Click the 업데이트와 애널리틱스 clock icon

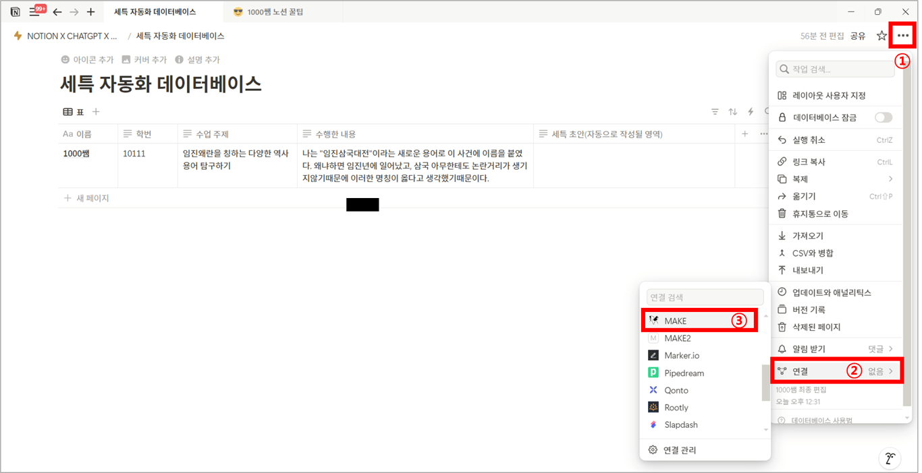tap(782, 292)
